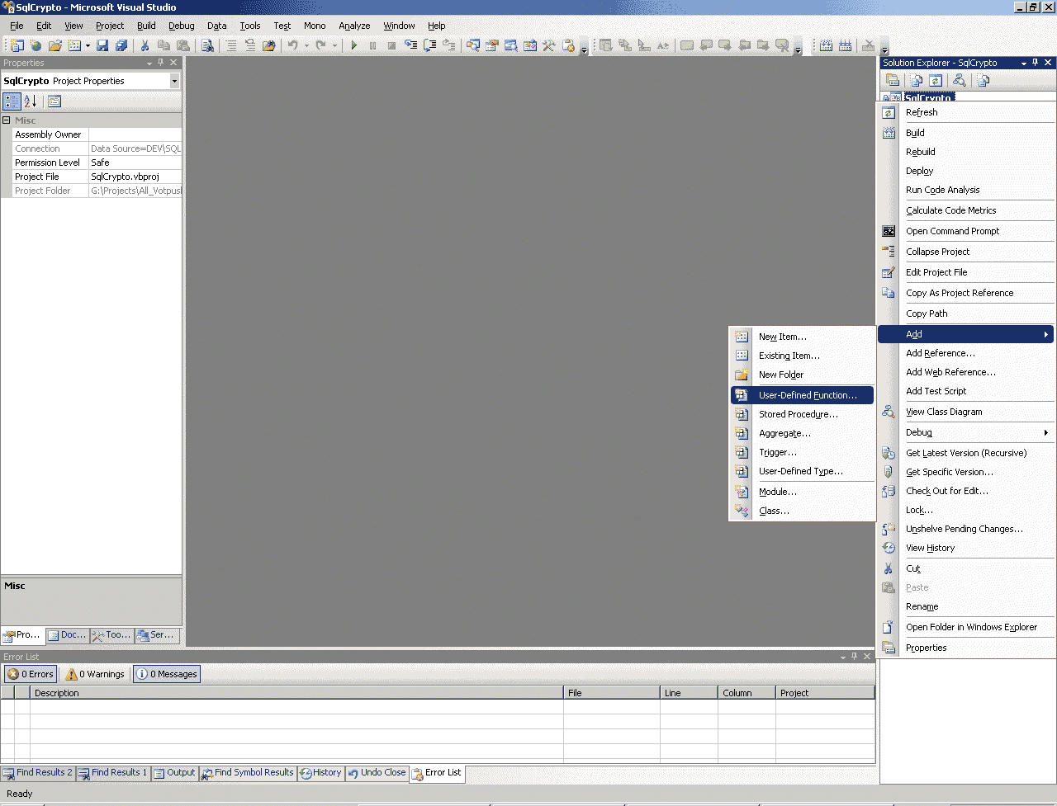Sort the Error List by Description column header
The image size is (1057, 806).
tap(297, 693)
